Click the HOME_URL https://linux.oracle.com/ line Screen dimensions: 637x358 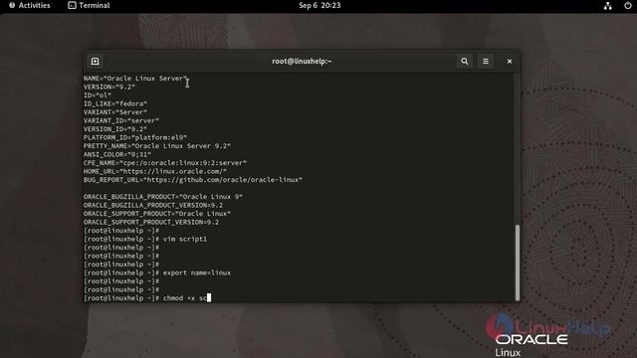[x=155, y=171]
